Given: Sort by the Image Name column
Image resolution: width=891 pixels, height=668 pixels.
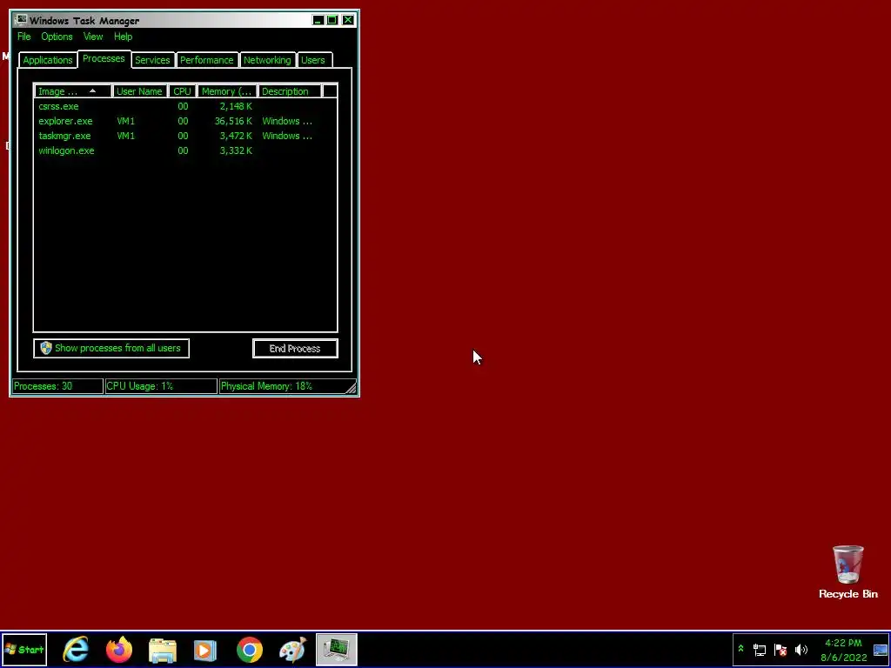Looking at the screenshot, I should coord(73,91).
